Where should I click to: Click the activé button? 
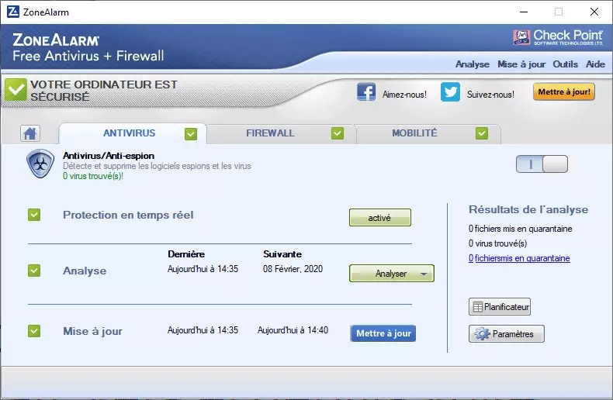[x=380, y=218]
